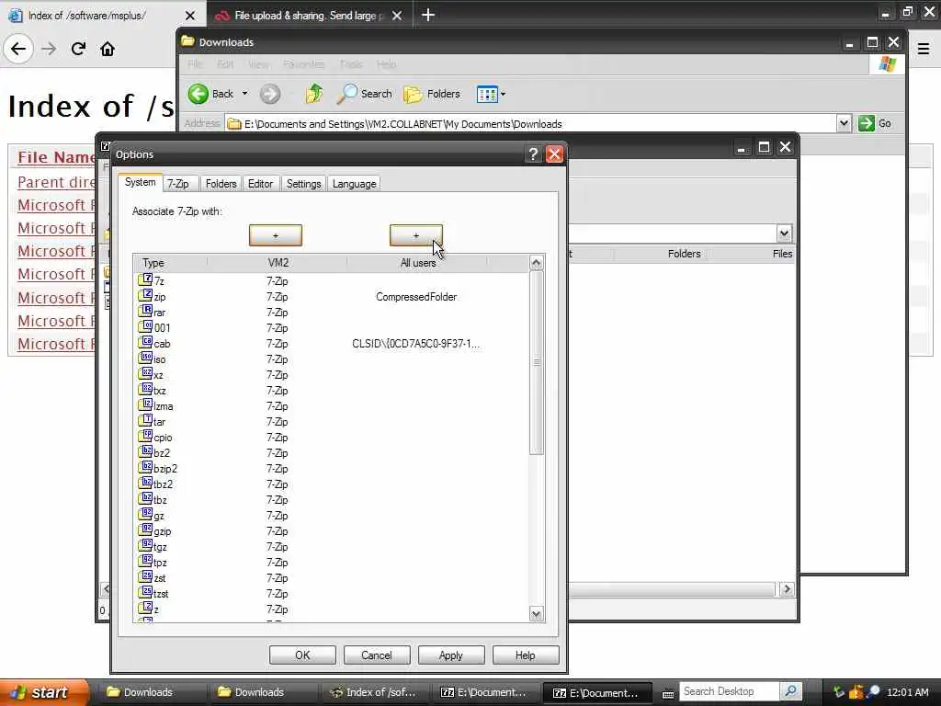Click the tgz file type icon
941x706 pixels.
pyautogui.click(x=145, y=545)
